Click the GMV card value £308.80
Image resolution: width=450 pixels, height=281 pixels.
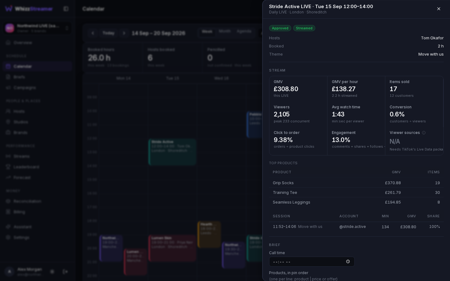pos(286,89)
